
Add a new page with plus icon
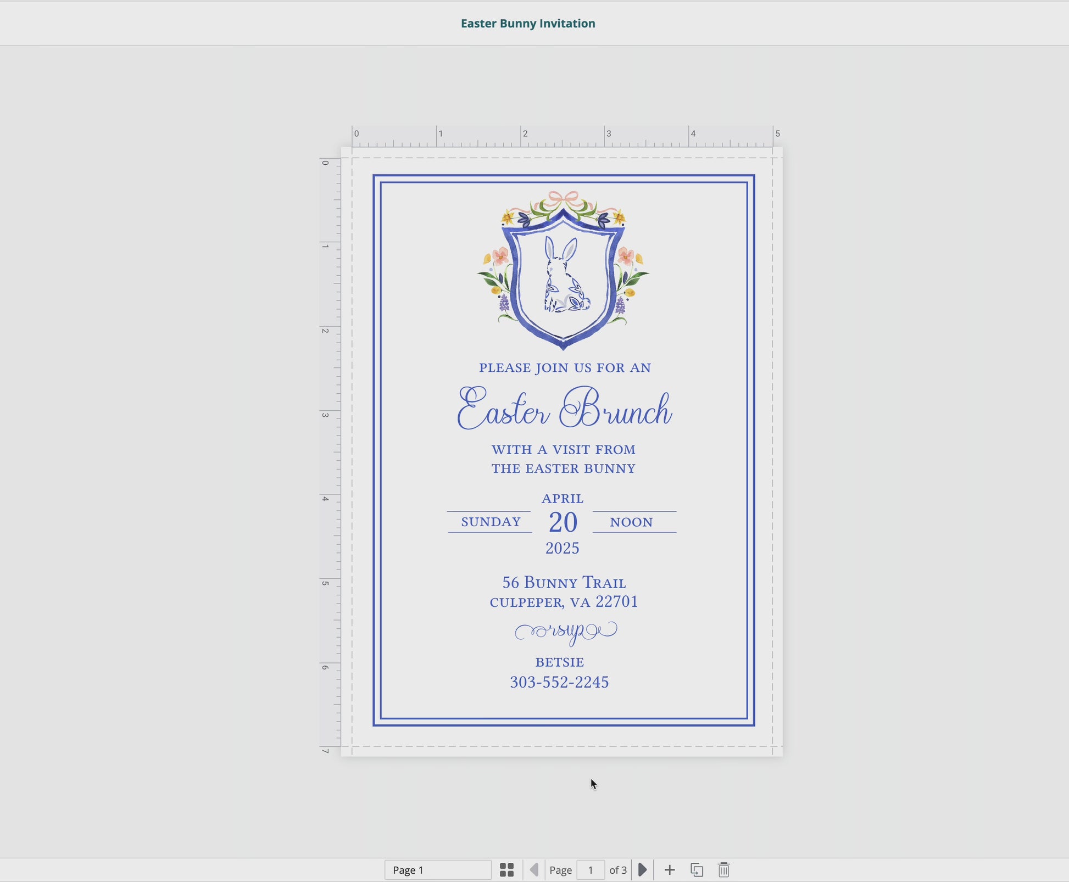click(x=669, y=870)
